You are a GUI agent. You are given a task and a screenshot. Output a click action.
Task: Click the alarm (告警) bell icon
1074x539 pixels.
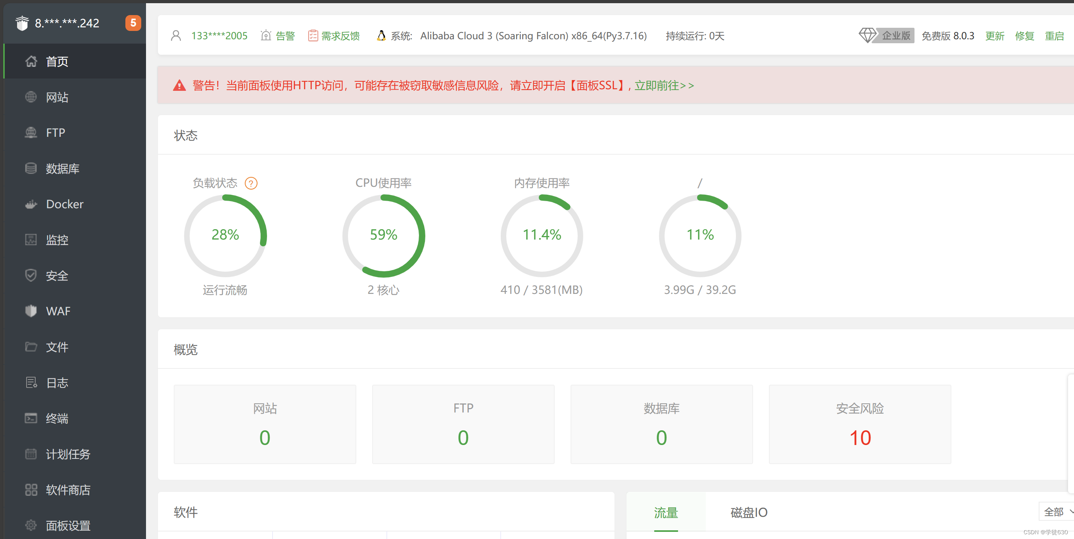coord(265,36)
